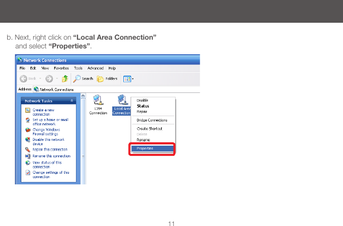Image resolution: width=343 pixels, height=226 pixels.
Task: Click the View status globe icon
Action: point(28,163)
